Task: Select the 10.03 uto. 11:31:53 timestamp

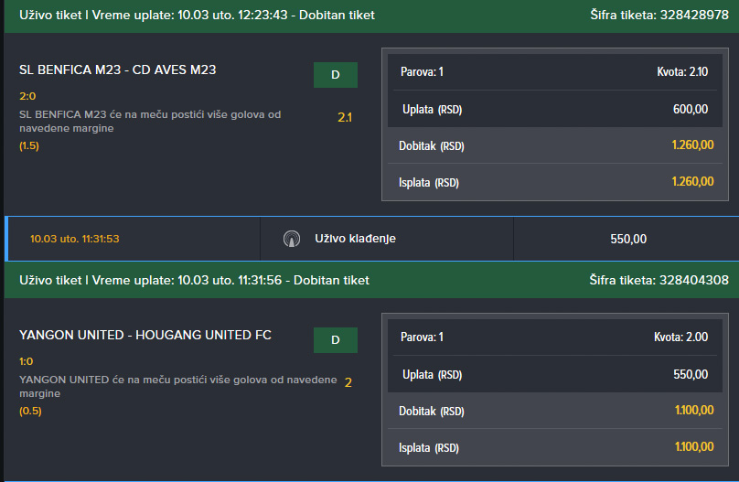Action: click(x=75, y=239)
